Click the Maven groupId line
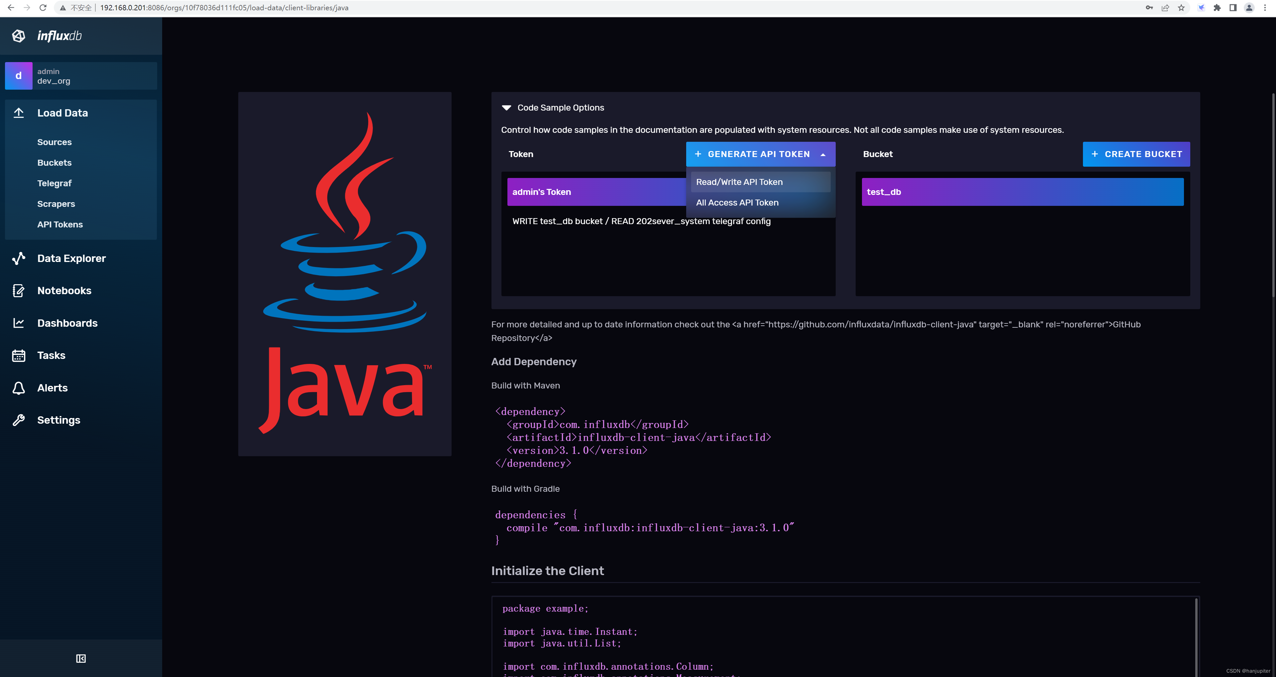The width and height of the screenshot is (1276, 677). 597,425
